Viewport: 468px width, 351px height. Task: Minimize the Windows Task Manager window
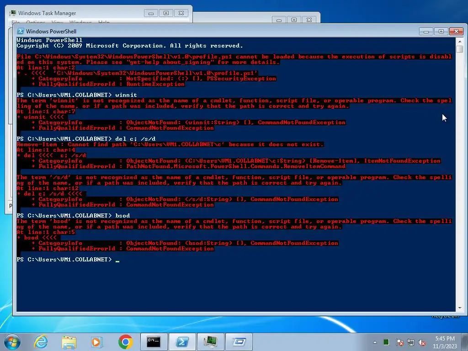151,13
